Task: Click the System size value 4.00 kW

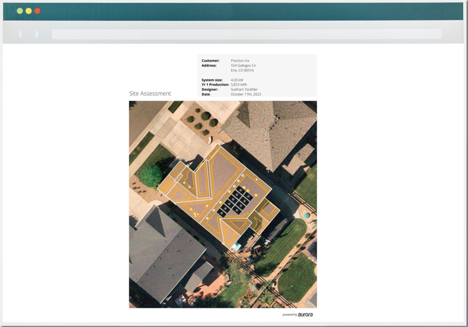Action: pos(237,80)
